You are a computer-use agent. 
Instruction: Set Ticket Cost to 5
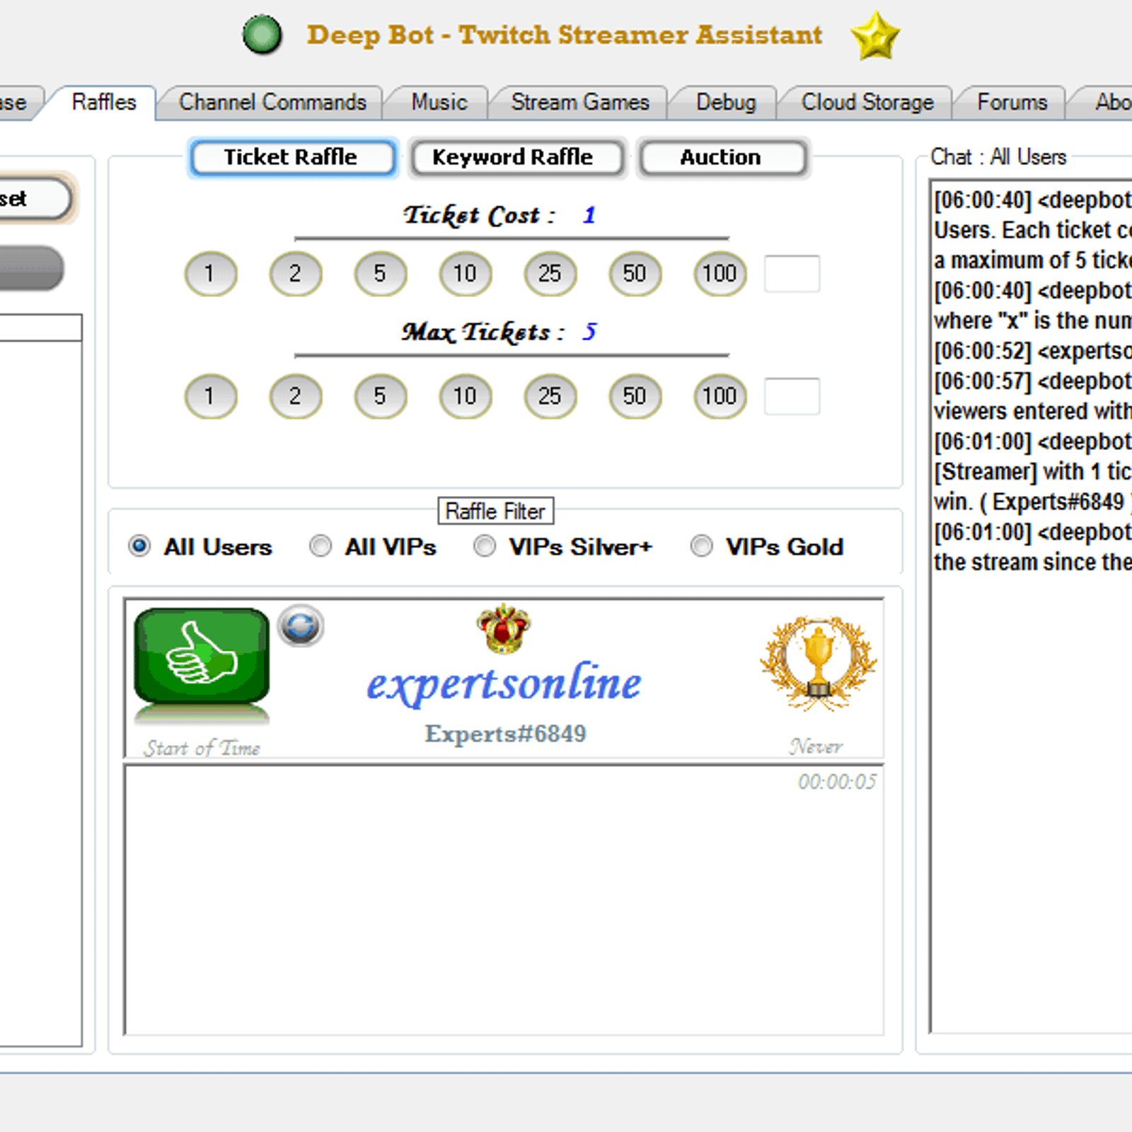[x=380, y=274]
